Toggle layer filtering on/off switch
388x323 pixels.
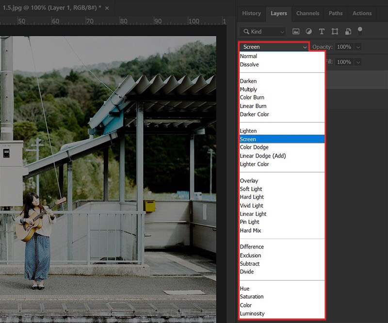[360, 31]
